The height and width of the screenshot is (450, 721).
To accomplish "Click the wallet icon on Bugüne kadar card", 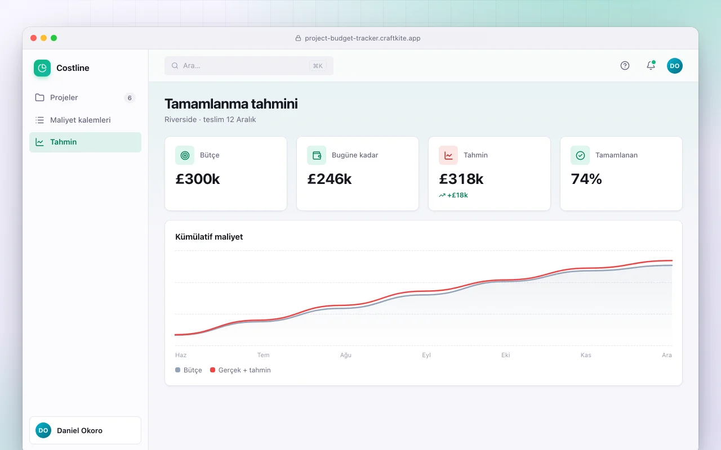I will coord(317,155).
